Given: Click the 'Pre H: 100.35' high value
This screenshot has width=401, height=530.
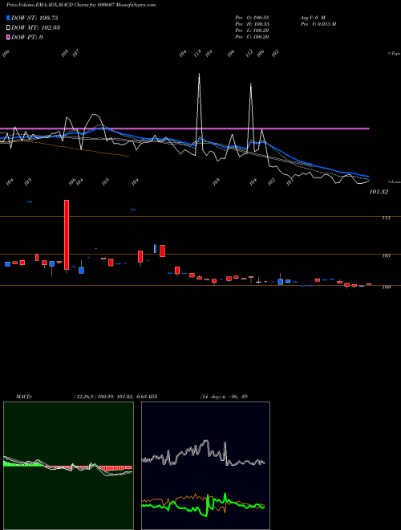Looking at the screenshot, I should tap(252, 24).
